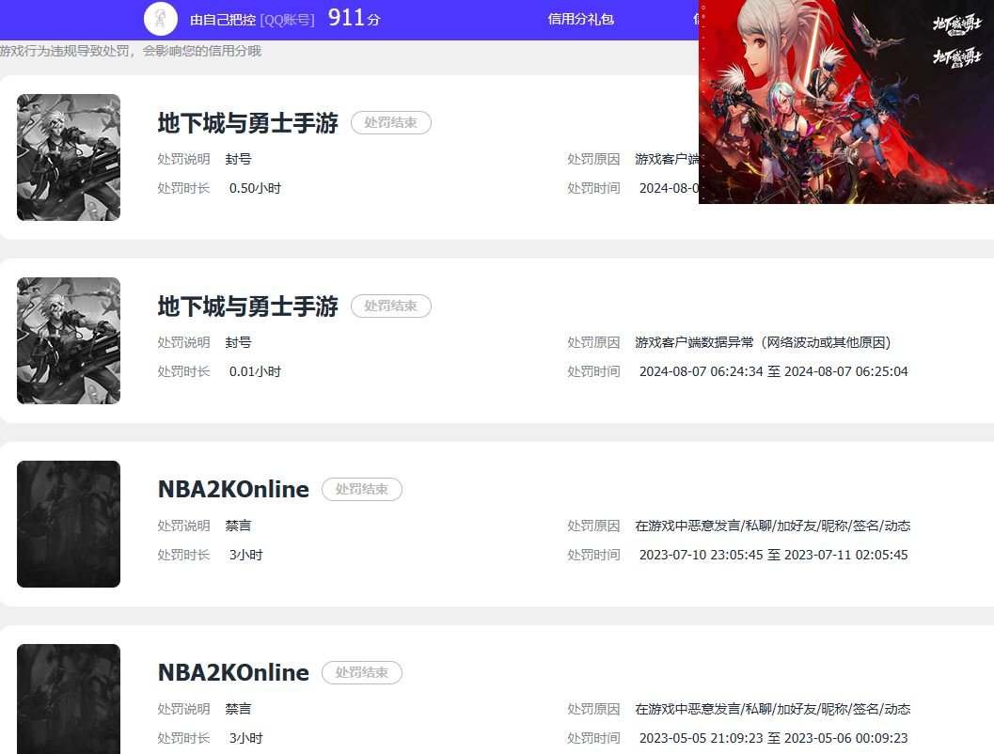This screenshot has width=994, height=754.
Task: Click NBA2KOnline title of 2023-07-10 record
Action: pyautogui.click(x=233, y=489)
